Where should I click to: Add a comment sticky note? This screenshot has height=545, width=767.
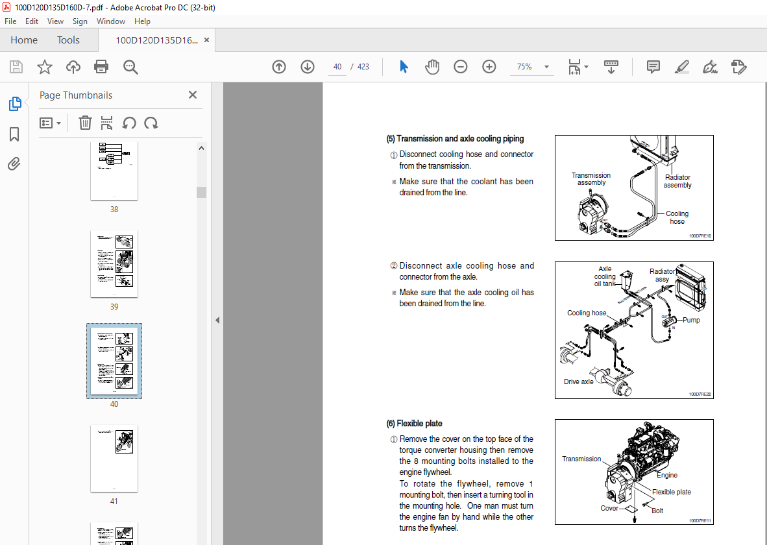click(653, 67)
